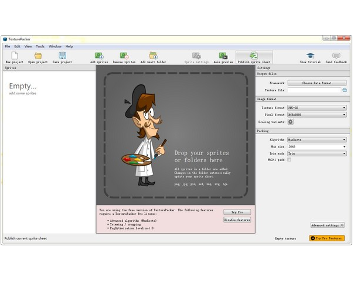Open the Window menu
Image resolution: width=354 pixels, height=281 pixels.
[55, 46]
